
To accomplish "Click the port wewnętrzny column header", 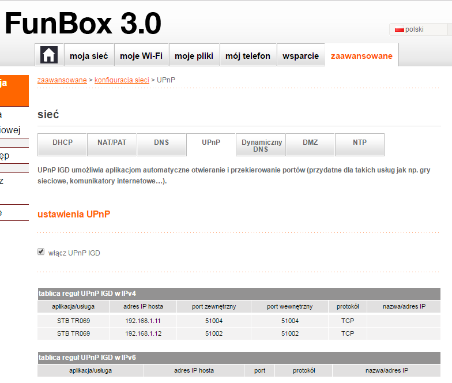I will 289,307.
